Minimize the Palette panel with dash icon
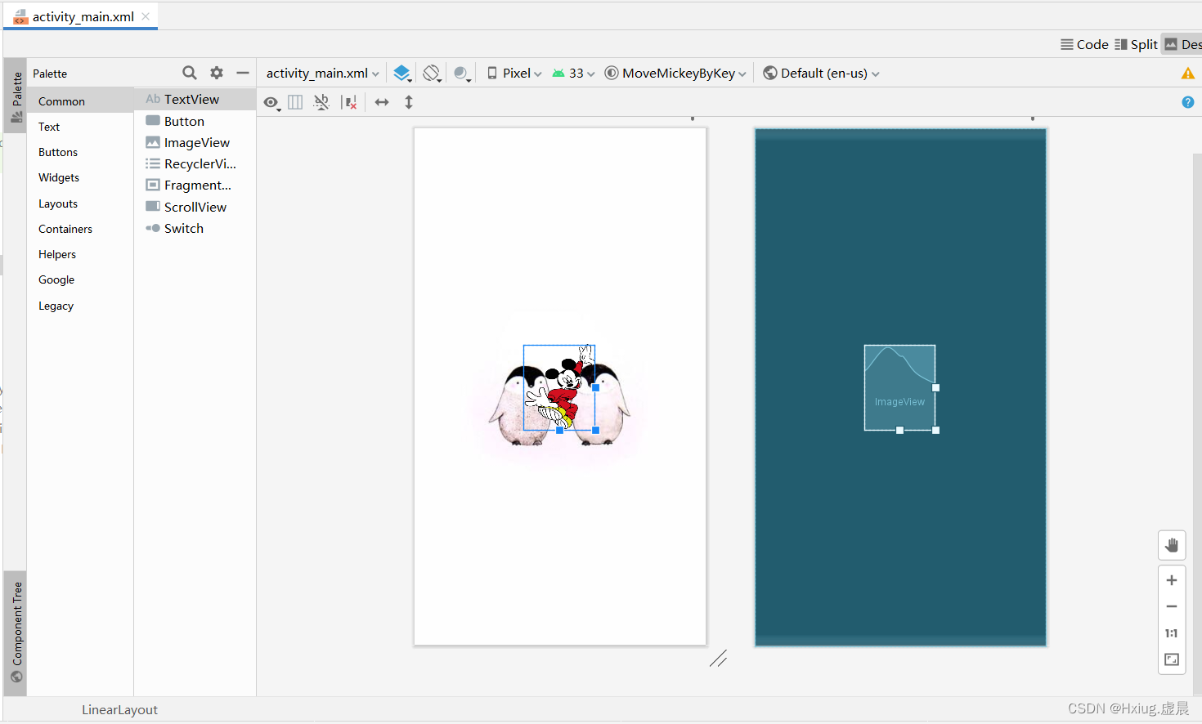 click(243, 73)
